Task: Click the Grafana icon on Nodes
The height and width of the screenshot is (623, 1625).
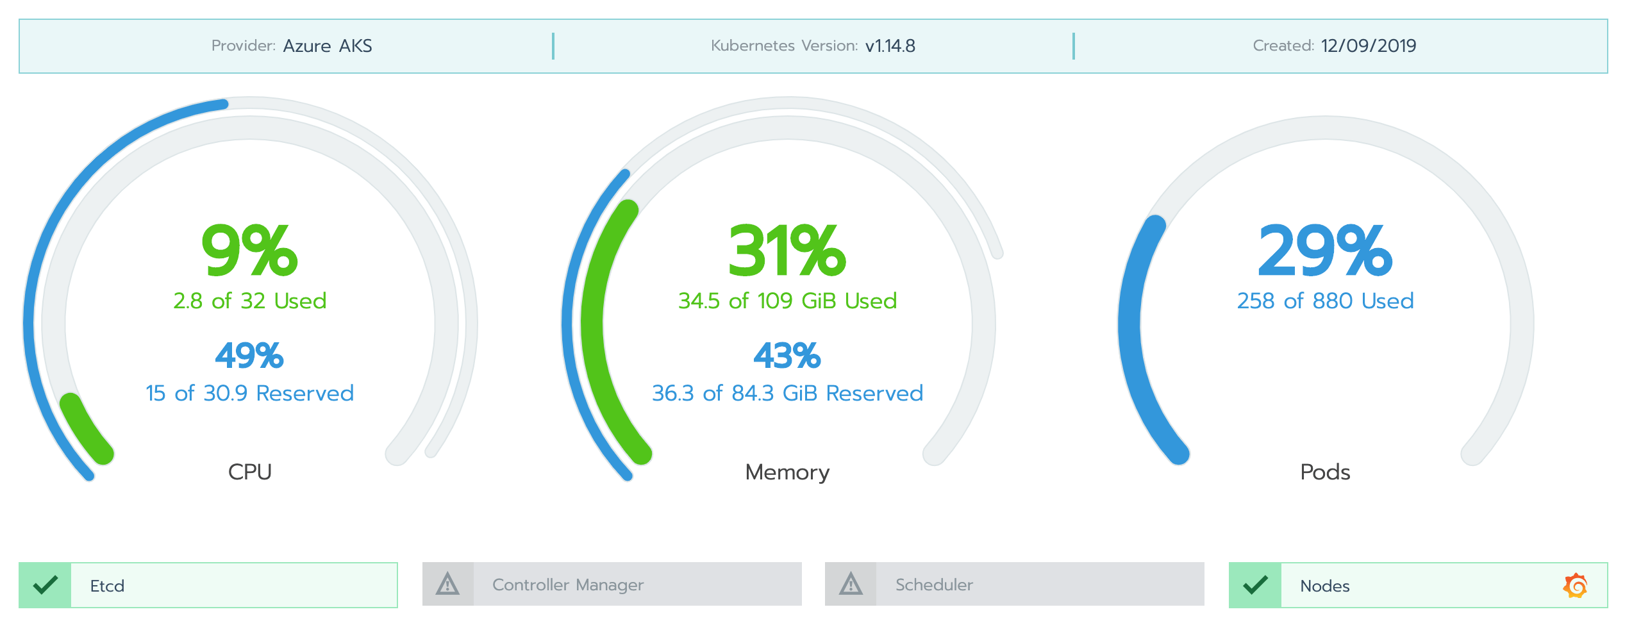Action: tap(1575, 585)
